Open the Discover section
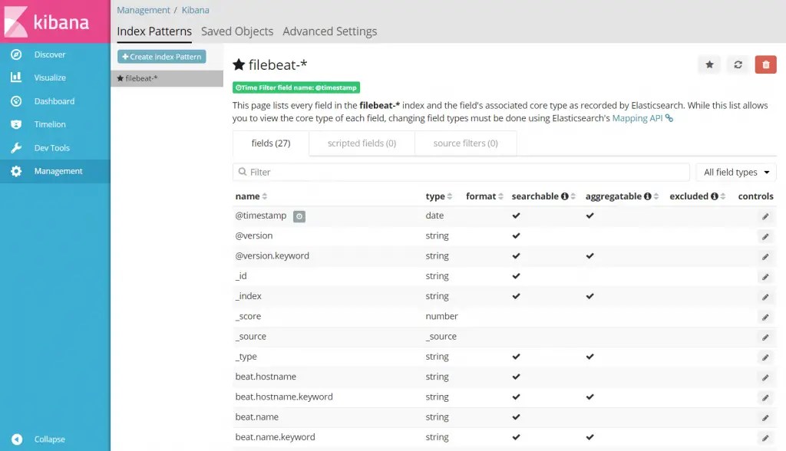This screenshot has height=451, width=786. (49, 54)
